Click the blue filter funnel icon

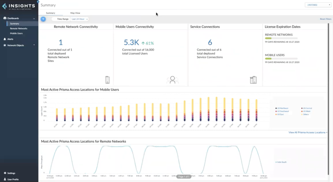tap(43, 19)
